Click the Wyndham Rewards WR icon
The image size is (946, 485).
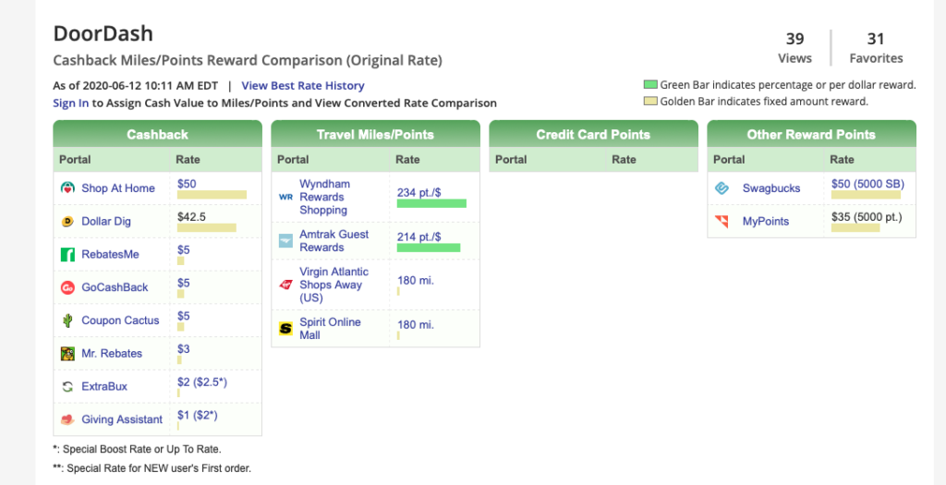tap(285, 198)
